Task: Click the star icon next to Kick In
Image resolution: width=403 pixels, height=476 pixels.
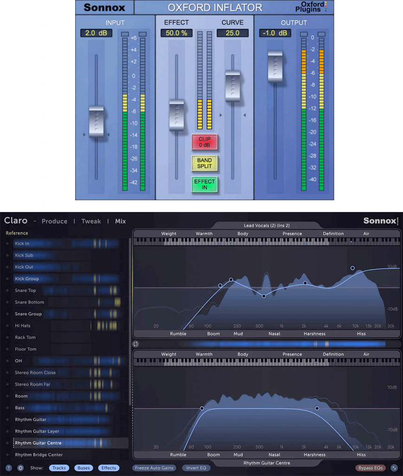Action: click(7, 244)
